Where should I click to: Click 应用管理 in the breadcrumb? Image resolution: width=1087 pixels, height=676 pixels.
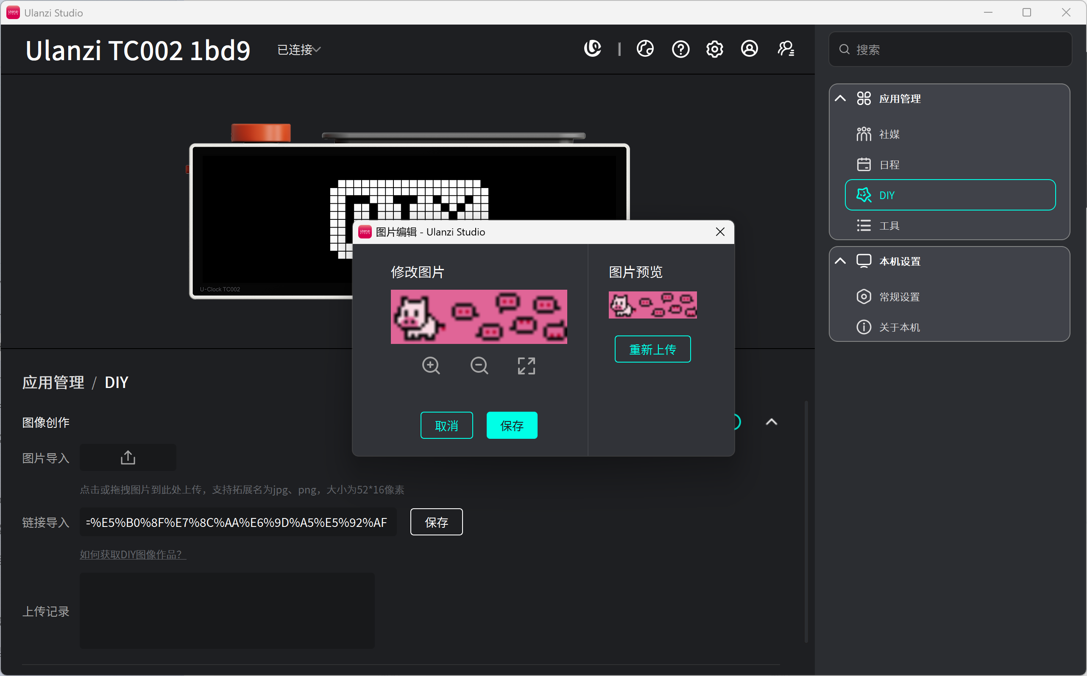click(53, 383)
